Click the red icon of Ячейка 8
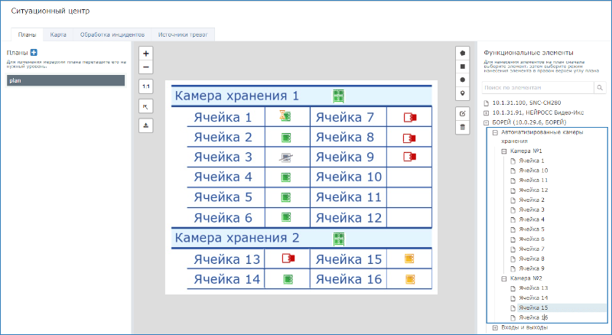The image size is (612, 335). pos(409,138)
